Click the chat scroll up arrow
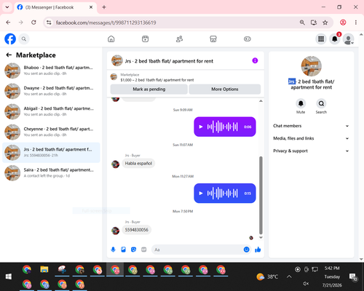364x291 pixels. pyautogui.click(x=261, y=101)
